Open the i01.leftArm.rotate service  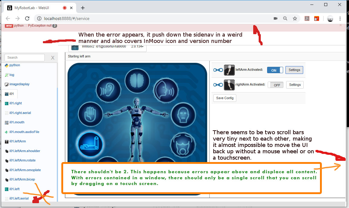(x=22, y=160)
